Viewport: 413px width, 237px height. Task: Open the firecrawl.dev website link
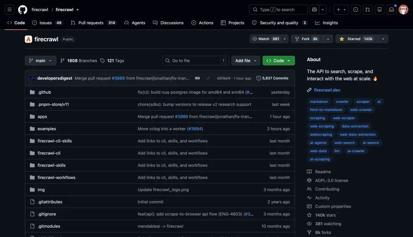click(327, 90)
